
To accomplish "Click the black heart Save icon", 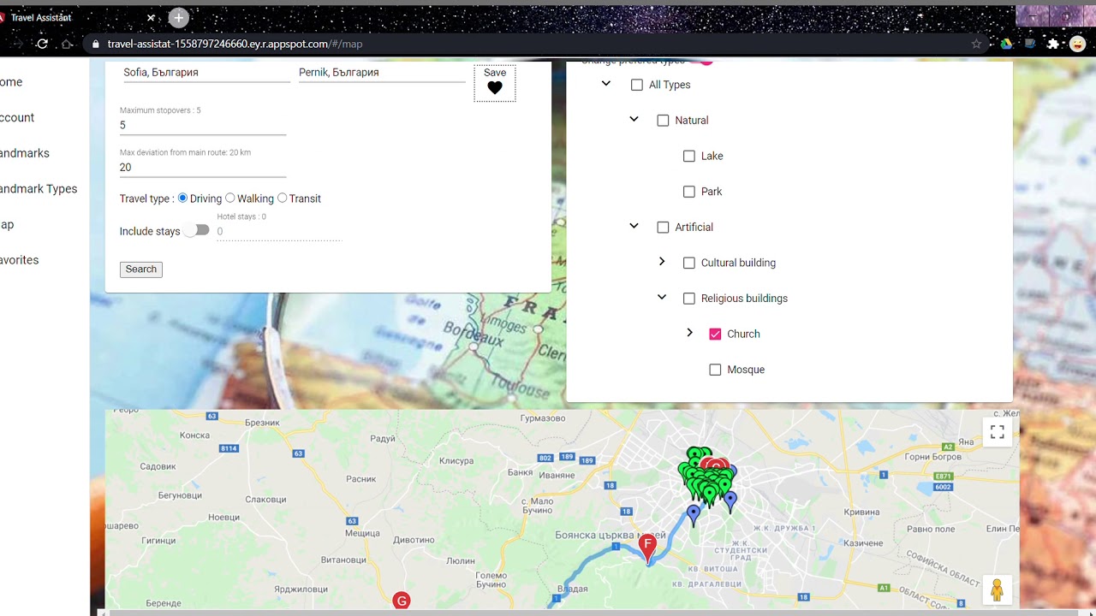I will click(x=495, y=88).
